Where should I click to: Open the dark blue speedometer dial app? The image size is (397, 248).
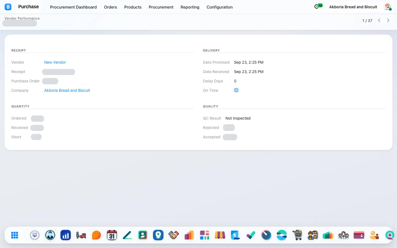[266, 235]
